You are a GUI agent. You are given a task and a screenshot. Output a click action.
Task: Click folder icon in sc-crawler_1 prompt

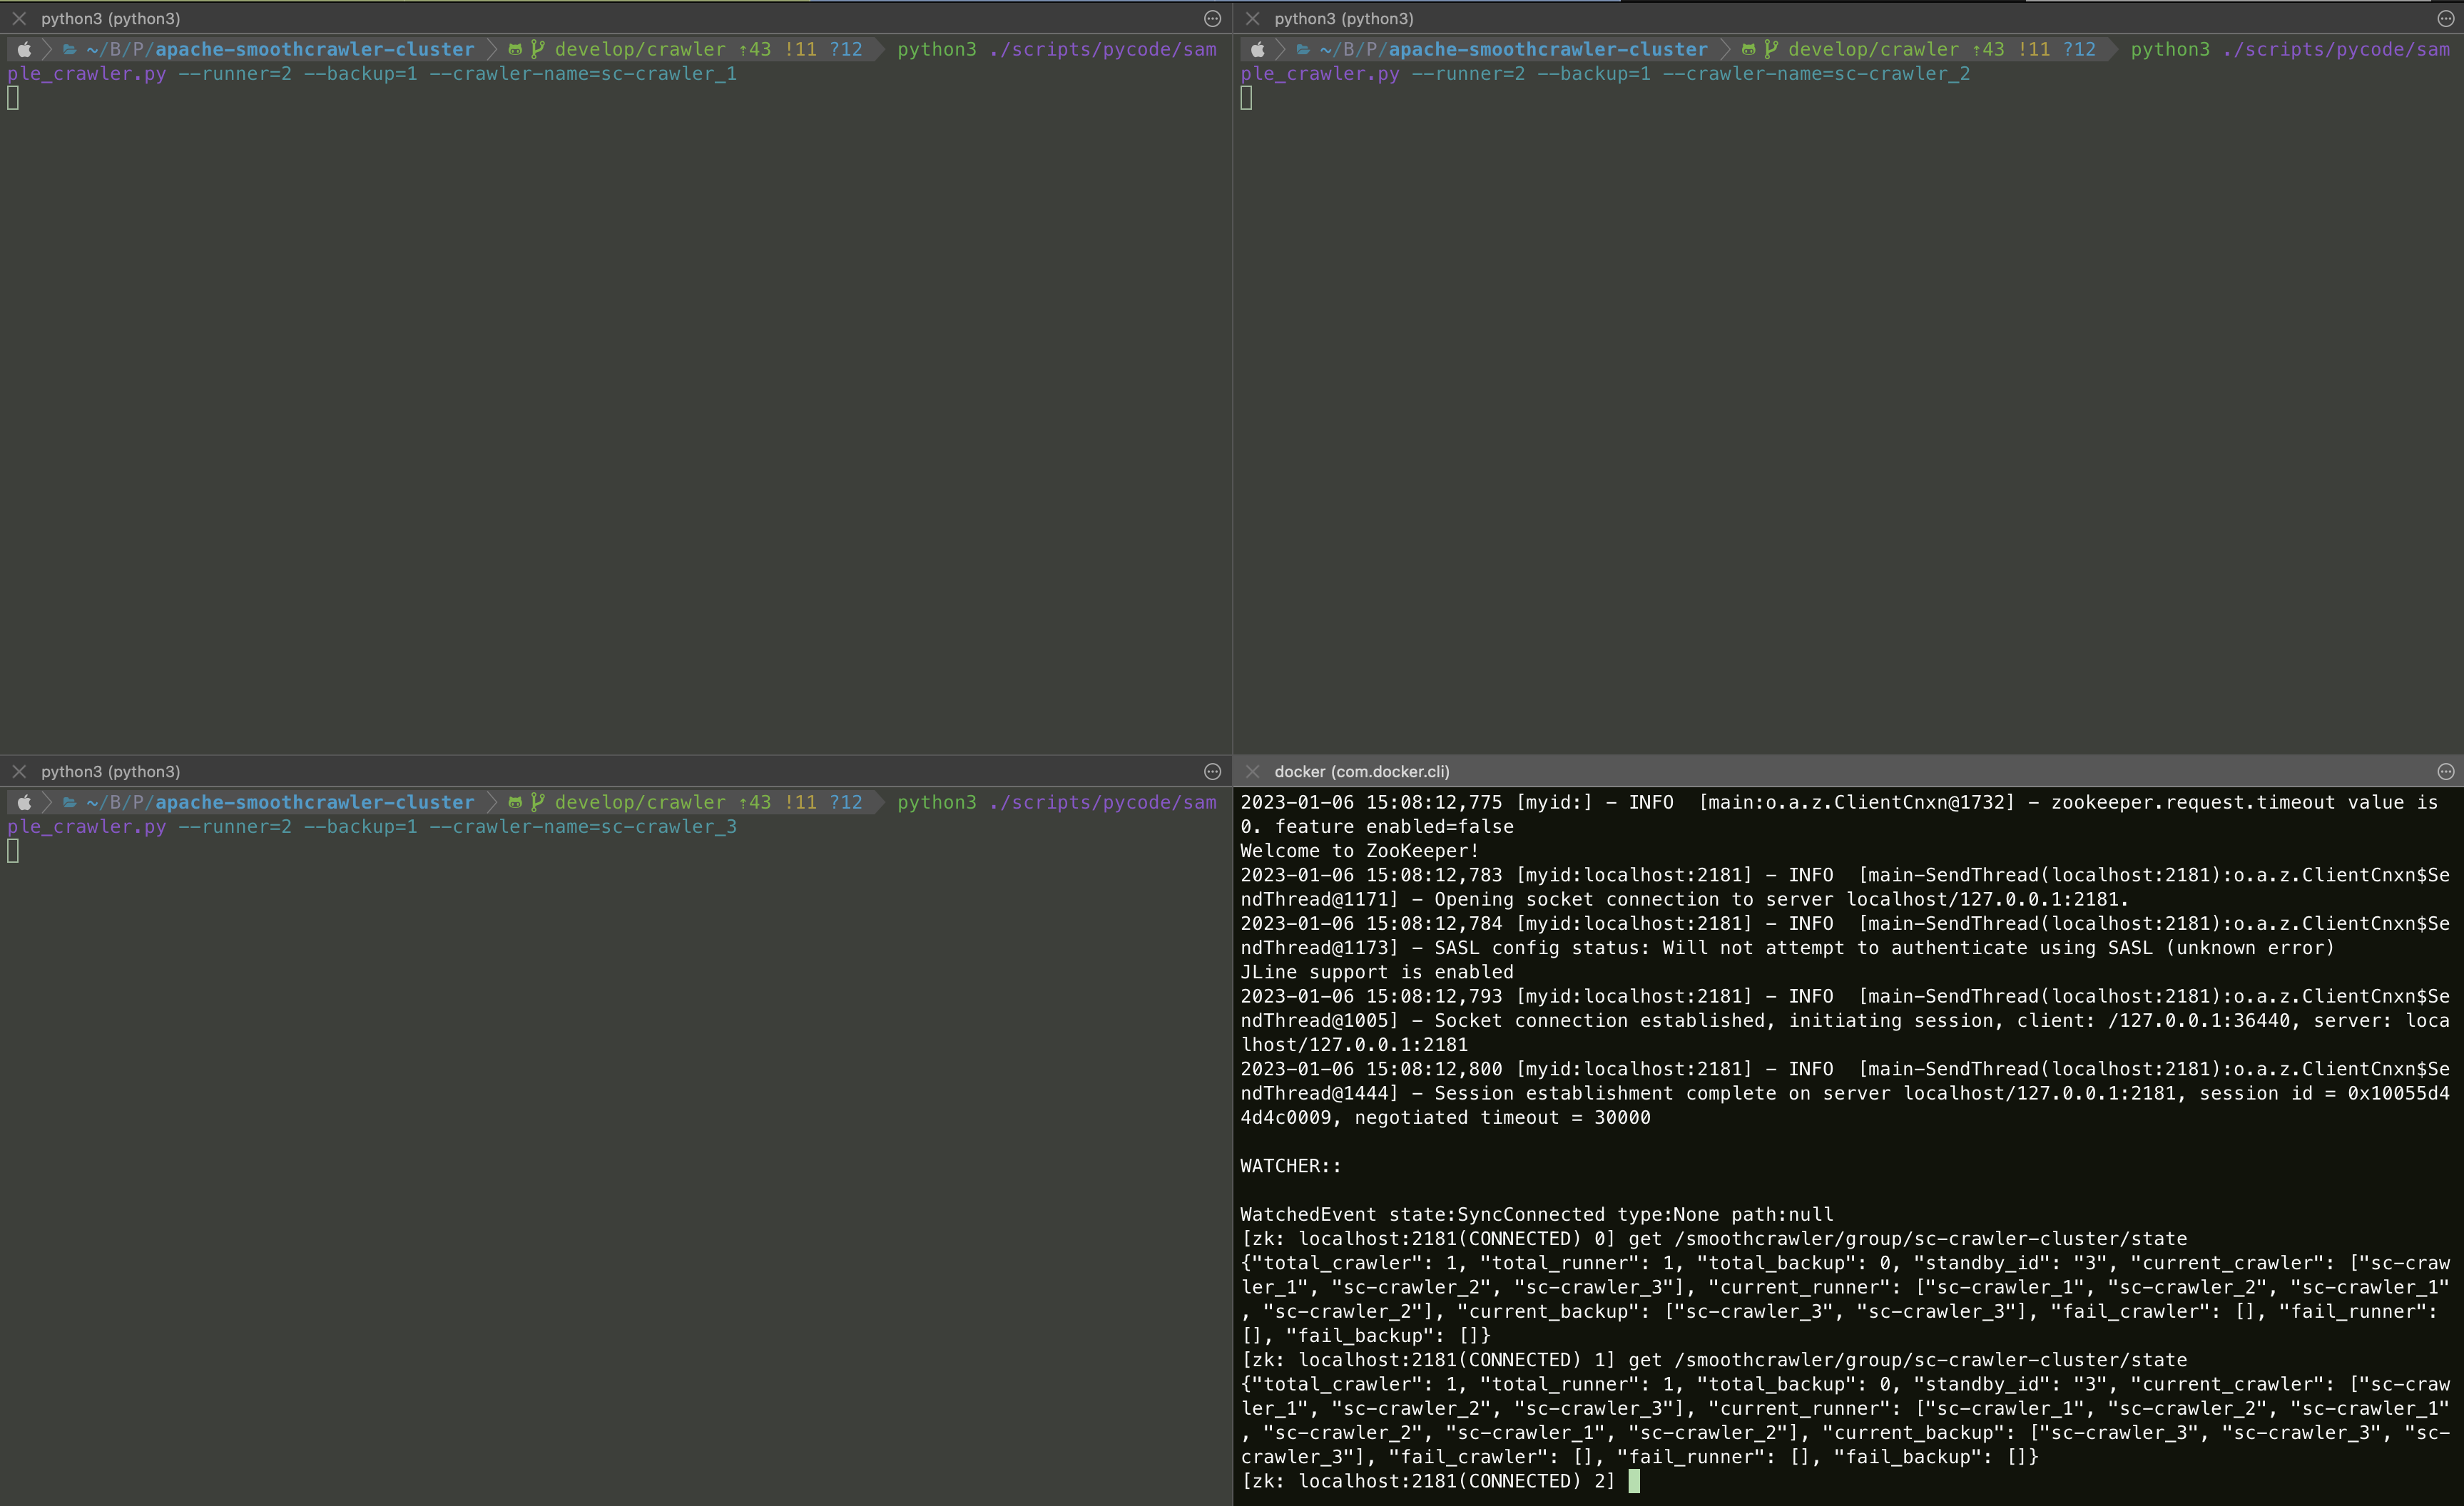pos(69,49)
